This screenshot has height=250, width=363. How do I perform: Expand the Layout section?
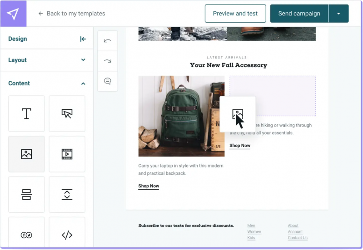[83, 60]
